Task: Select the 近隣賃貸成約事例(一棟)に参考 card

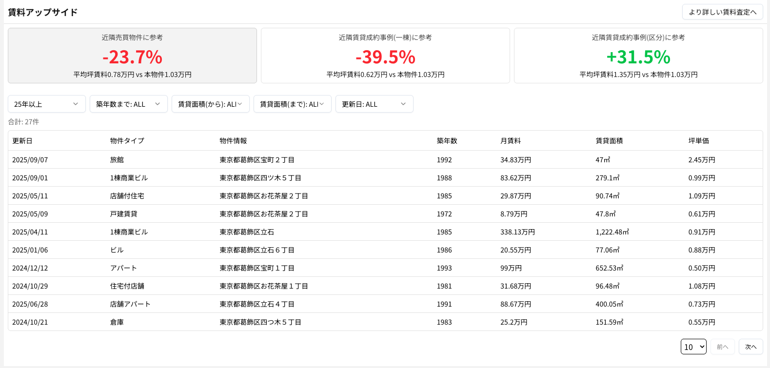Action: pos(385,56)
